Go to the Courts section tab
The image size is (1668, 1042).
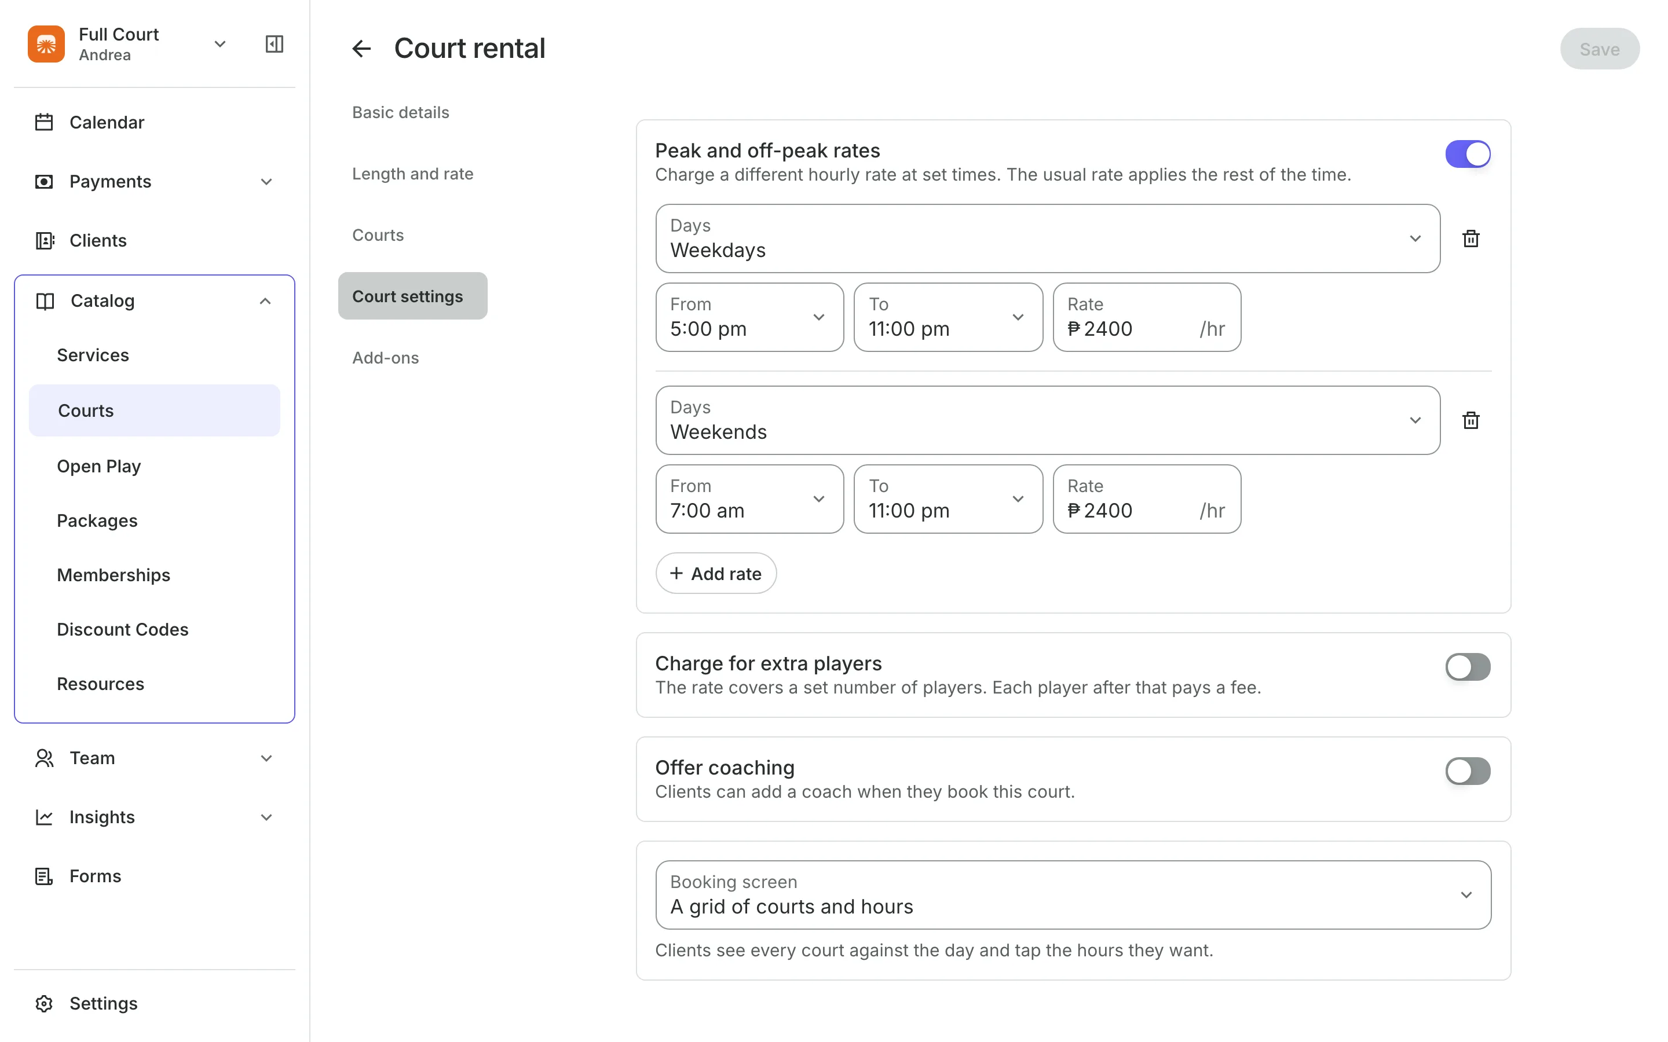pyautogui.click(x=378, y=235)
